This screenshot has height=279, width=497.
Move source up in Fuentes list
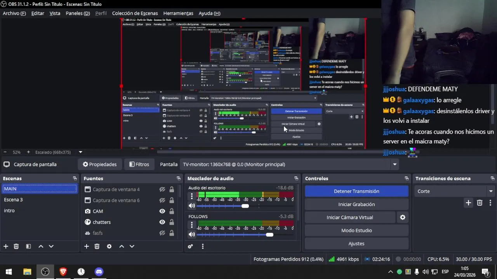122,246
